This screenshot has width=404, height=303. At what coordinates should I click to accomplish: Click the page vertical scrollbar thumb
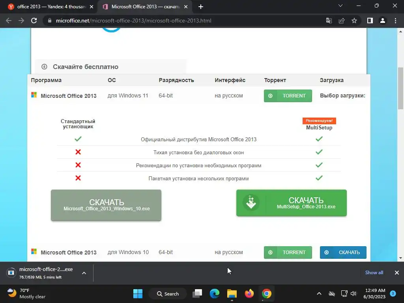point(401,89)
